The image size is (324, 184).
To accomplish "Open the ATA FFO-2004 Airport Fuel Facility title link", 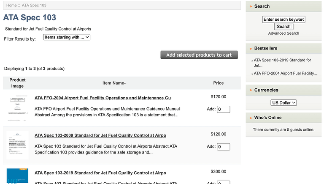I will tap(103, 98).
